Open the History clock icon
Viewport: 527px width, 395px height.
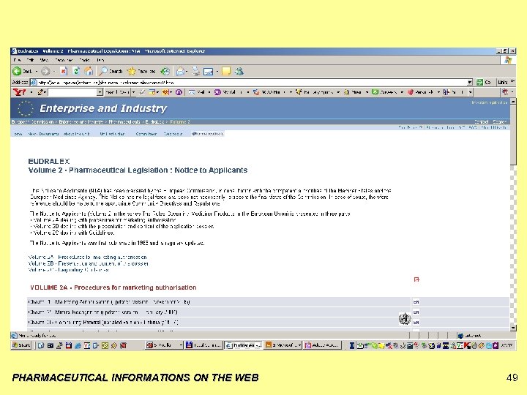click(x=165, y=71)
